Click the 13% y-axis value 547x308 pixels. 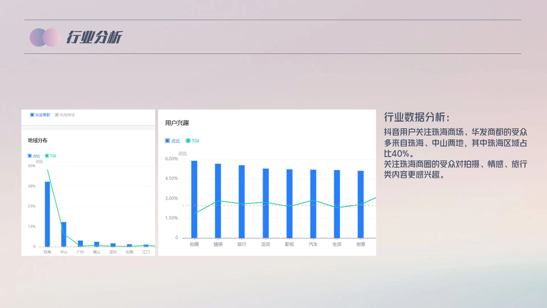32,226
